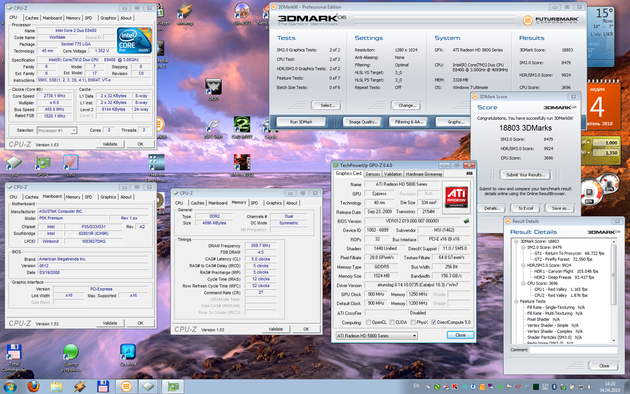Select HDR2 - Deep Freeze row
The height and width of the screenshot is (394, 630).
(x=564, y=277)
